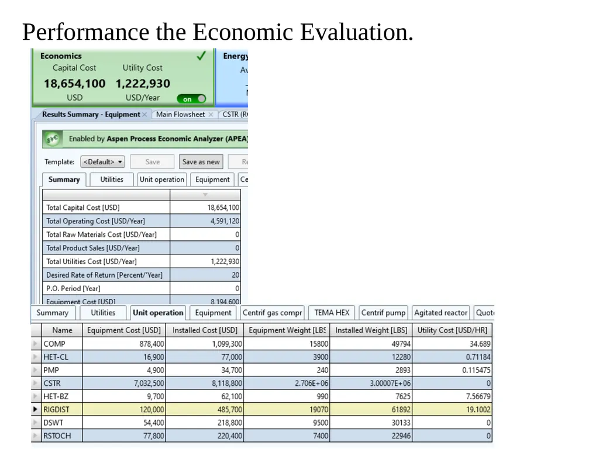The width and height of the screenshot is (599, 449).
Task: Select the Equipment tab in upper panel
Action: tap(212, 179)
